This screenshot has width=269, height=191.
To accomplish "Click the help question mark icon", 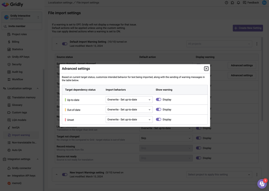I will (x=226, y=3).
